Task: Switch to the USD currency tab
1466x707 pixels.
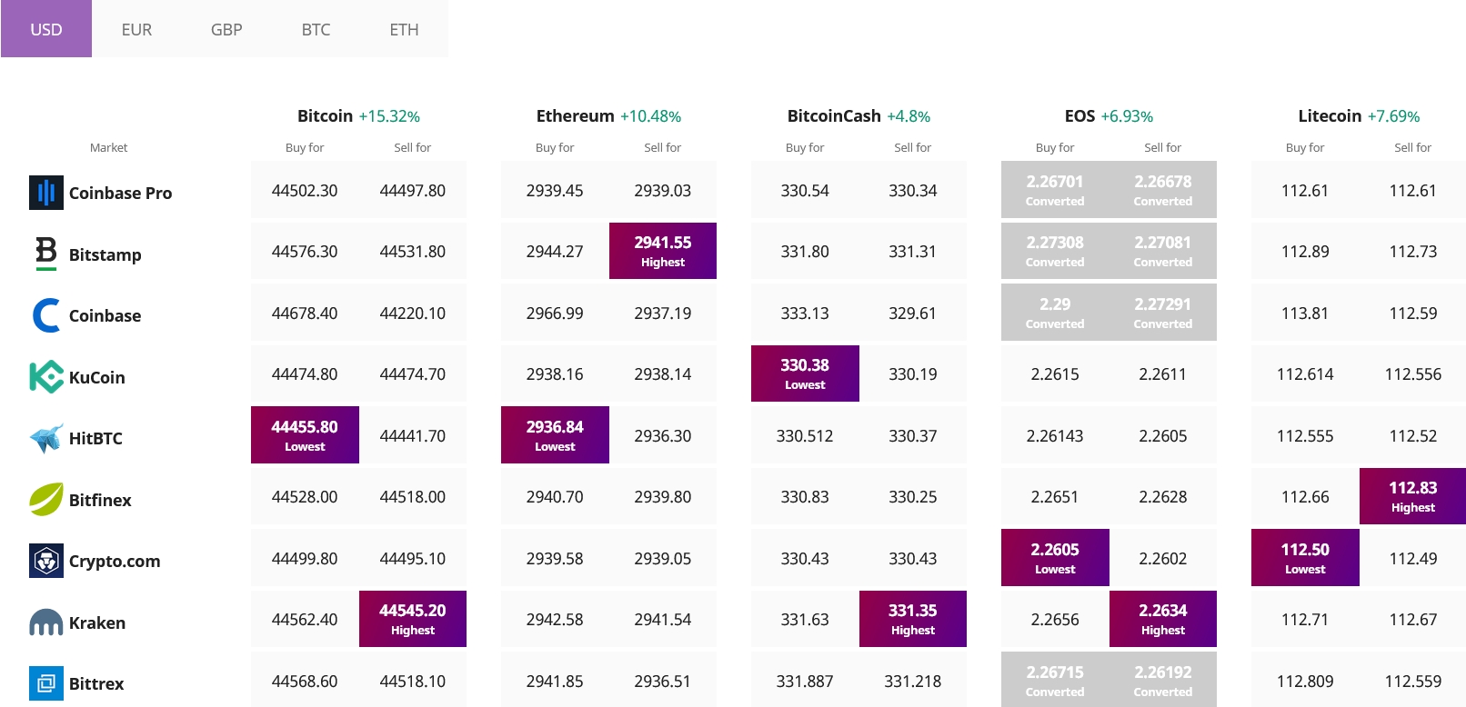Action: pyautogui.click(x=46, y=29)
